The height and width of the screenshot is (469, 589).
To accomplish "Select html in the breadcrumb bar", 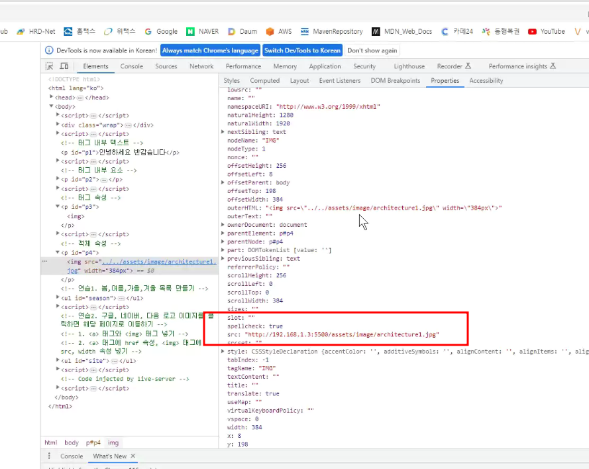I will click(51, 442).
